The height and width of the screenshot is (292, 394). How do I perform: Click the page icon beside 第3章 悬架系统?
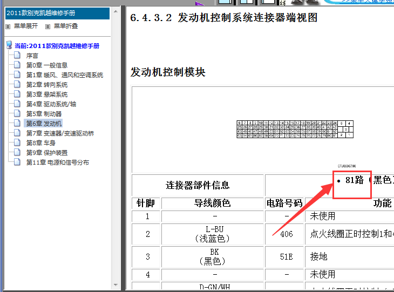click(x=17, y=94)
